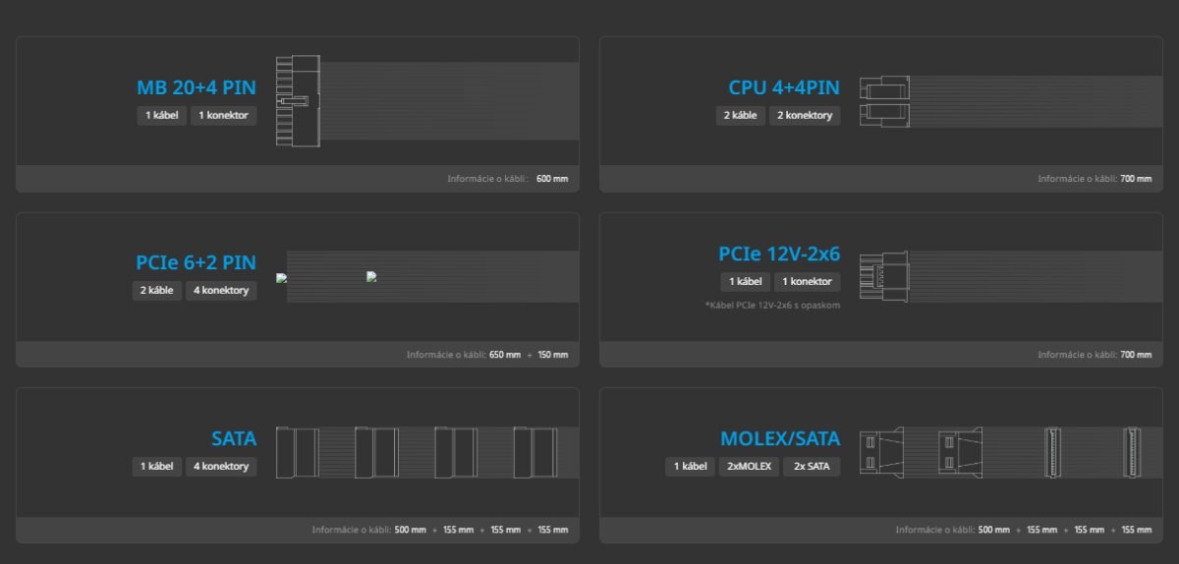Click the PCIe 12V-2x6 sleeved cable footnote
The width and height of the screenshot is (1179, 564).
tap(772, 306)
